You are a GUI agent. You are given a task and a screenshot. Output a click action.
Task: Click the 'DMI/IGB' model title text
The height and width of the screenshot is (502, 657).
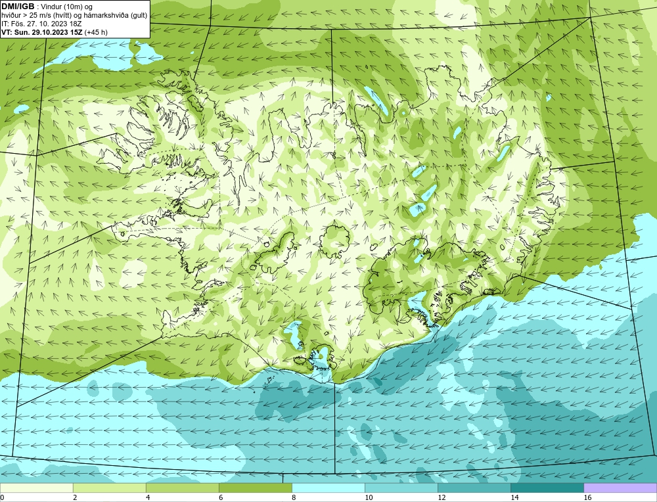pyautogui.click(x=18, y=7)
